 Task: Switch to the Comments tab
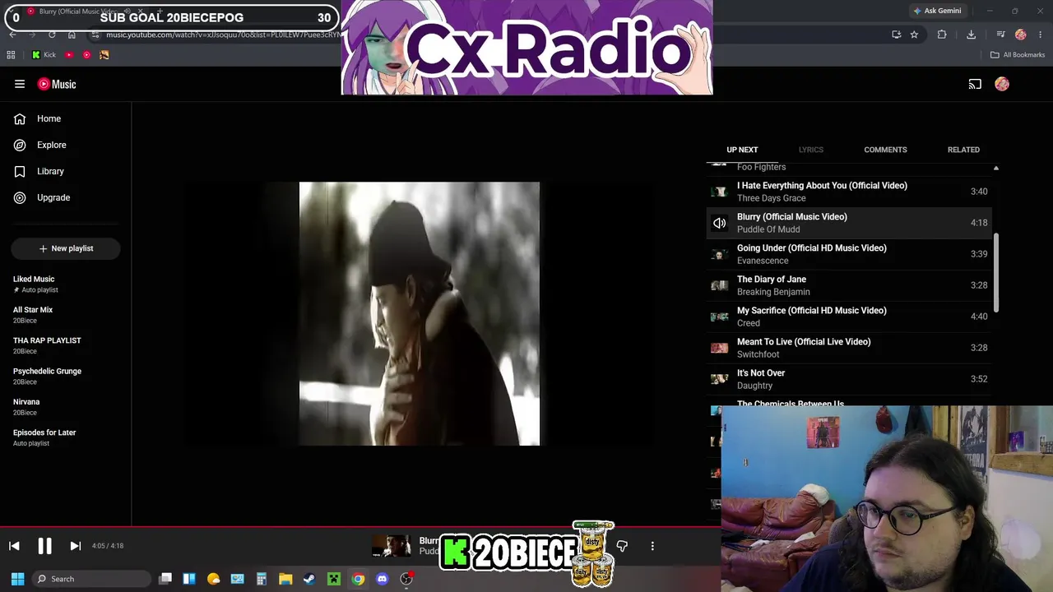click(x=885, y=150)
